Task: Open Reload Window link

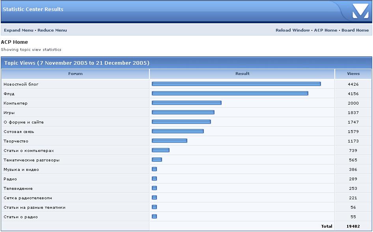Action: pos(293,30)
